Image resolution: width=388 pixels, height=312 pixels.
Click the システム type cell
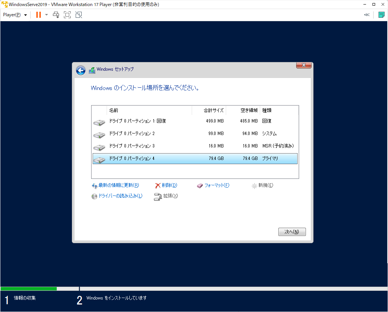(x=269, y=133)
